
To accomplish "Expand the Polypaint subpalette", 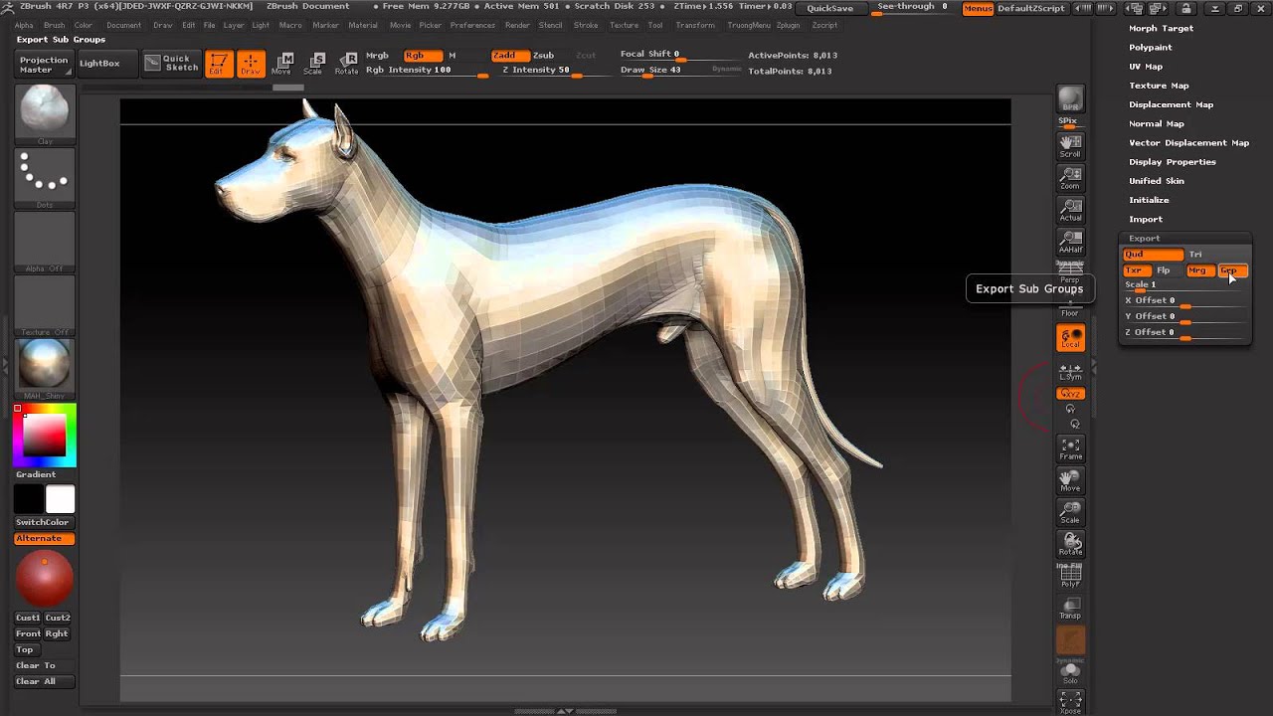I will click(1151, 47).
